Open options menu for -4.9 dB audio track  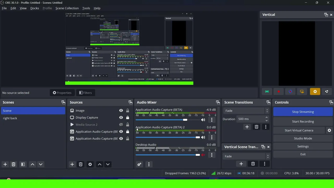pyautogui.click(x=212, y=120)
